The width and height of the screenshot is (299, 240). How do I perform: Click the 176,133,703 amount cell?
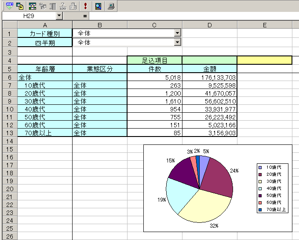click(210, 77)
